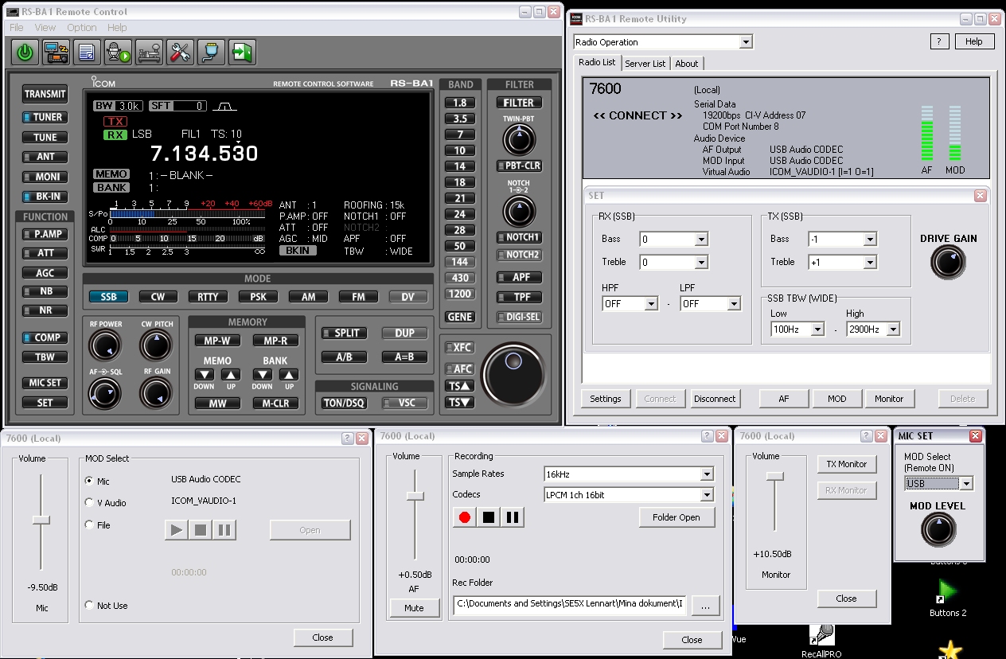Click the Monitor volume slider handle
Viewport: 1006px width, 659px height.
[775, 476]
